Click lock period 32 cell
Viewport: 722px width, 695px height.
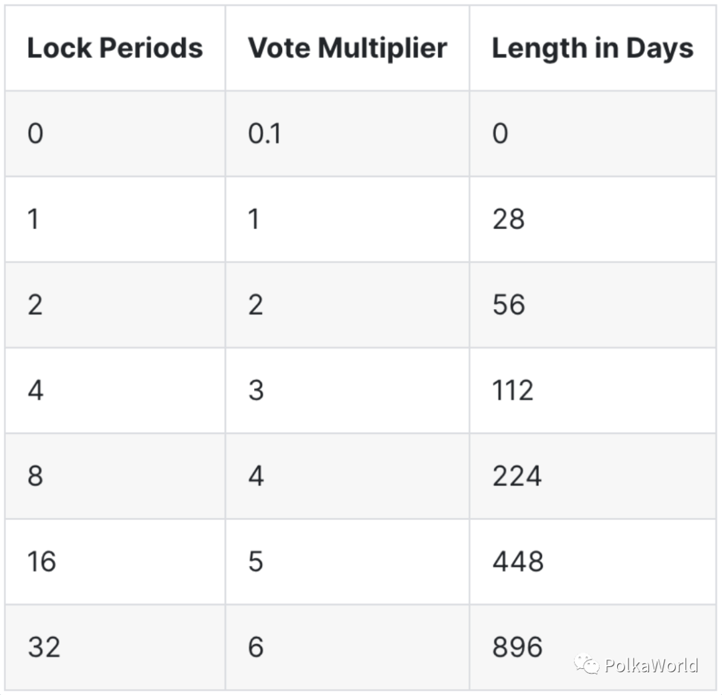(43, 647)
